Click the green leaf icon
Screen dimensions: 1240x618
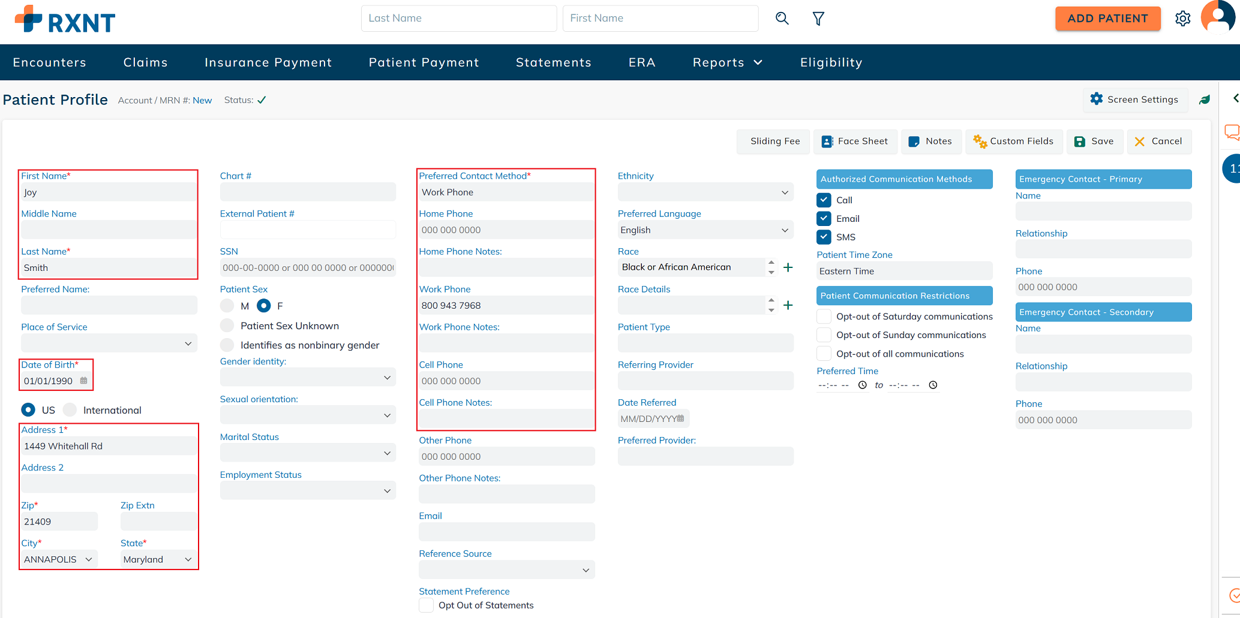pos(1205,100)
